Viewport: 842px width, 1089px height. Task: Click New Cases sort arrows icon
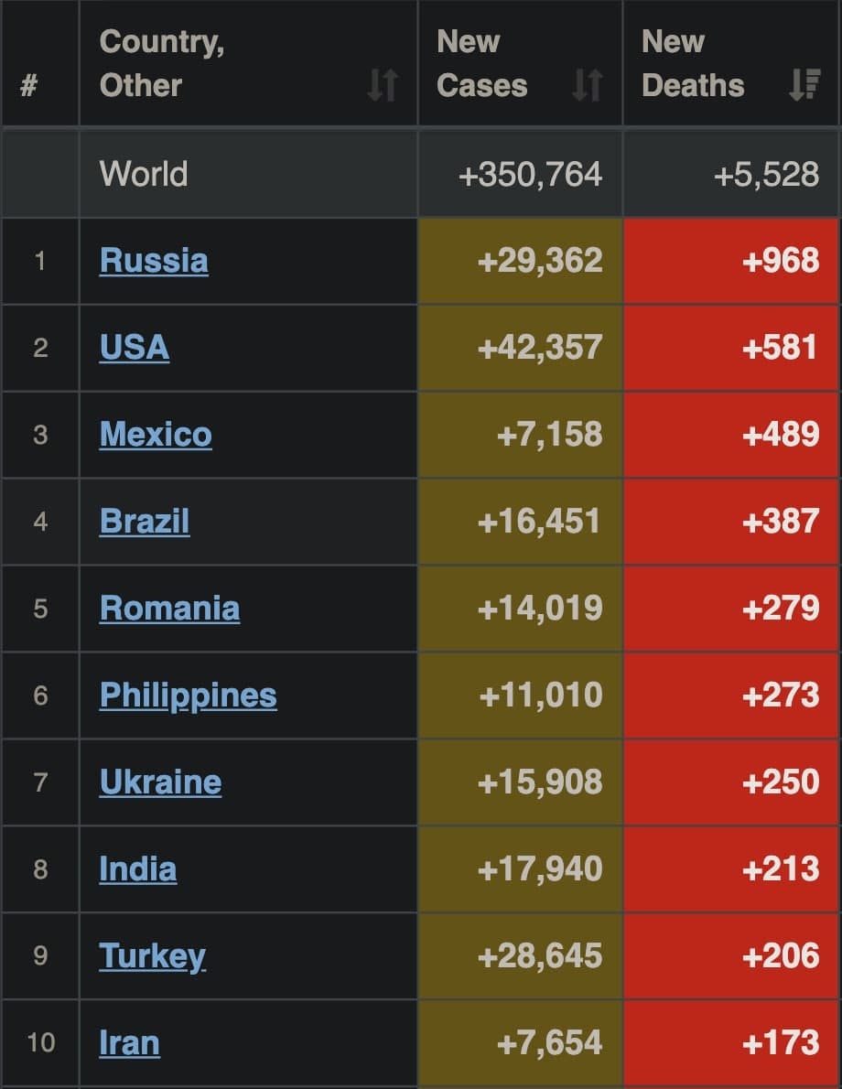587,85
